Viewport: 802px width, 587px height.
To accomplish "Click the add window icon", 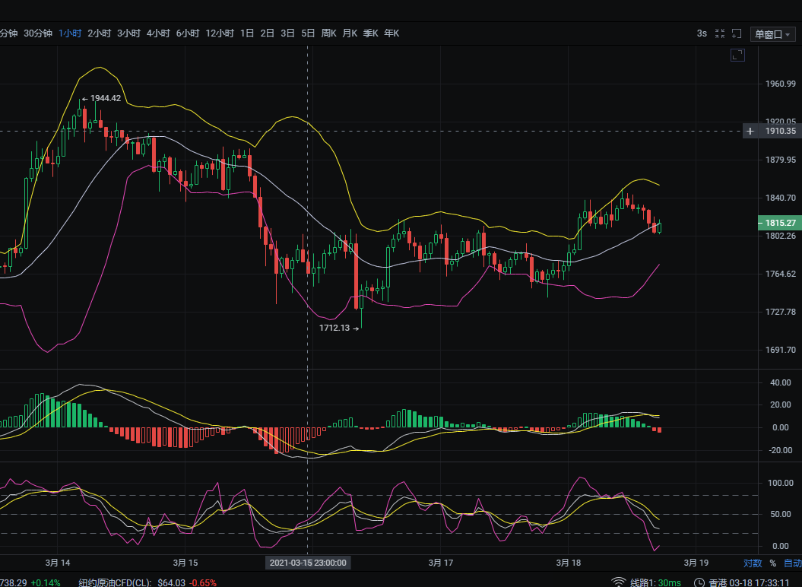I will click(x=736, y=33).
